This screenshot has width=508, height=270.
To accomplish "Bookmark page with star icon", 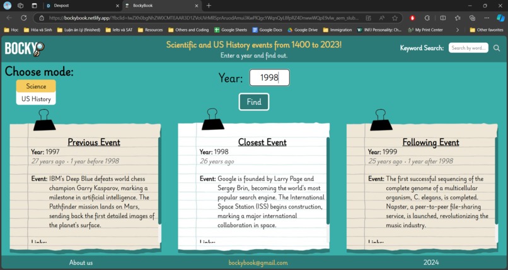I will click(x=395, y=18).
